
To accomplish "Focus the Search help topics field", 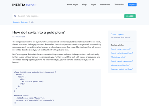I will click(71, 16).
